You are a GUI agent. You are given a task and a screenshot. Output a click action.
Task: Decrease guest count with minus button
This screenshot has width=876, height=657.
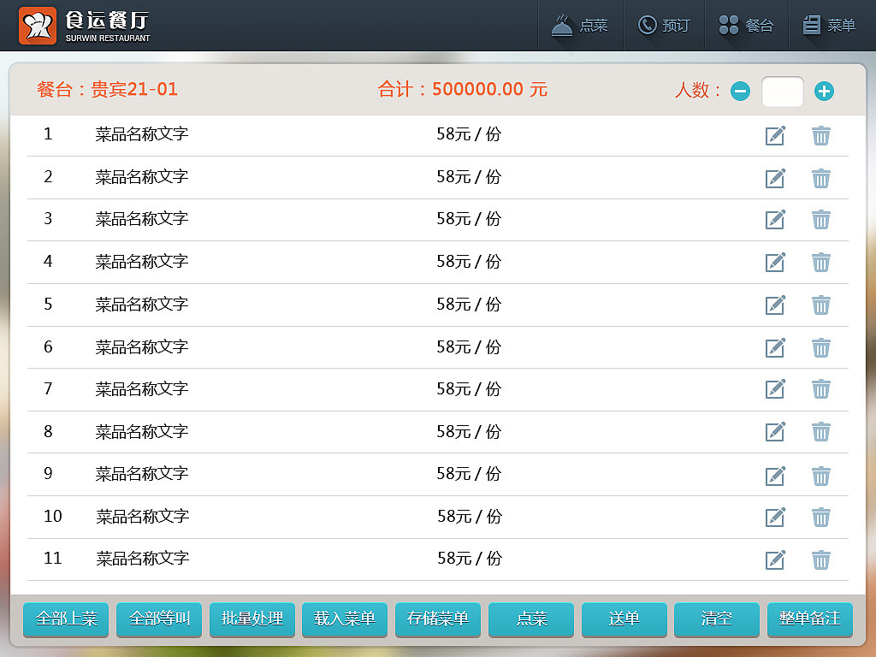(x=740, y=91)
